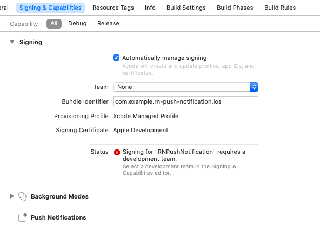Select the Push Notifications row label
The image size is (320, 239).
(58, 217)
